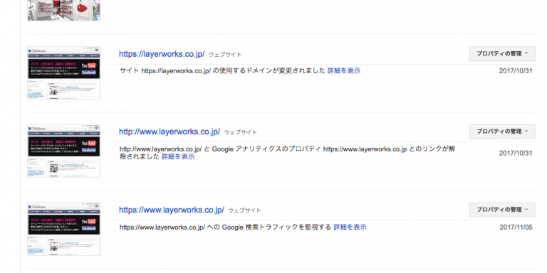
Task: Click thumbnail of https://www.layerworks.co.jp/ site
Action: [64, 229]
